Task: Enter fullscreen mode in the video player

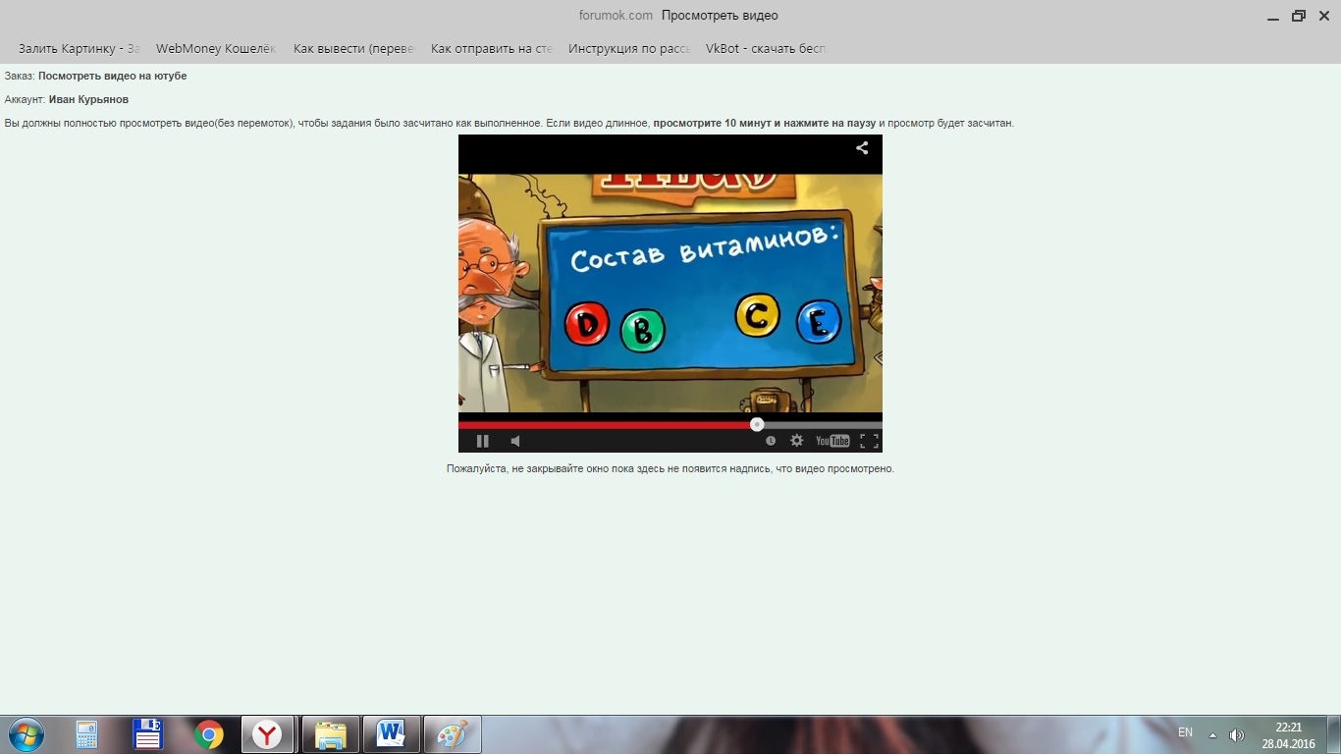Action: point(869,441)
